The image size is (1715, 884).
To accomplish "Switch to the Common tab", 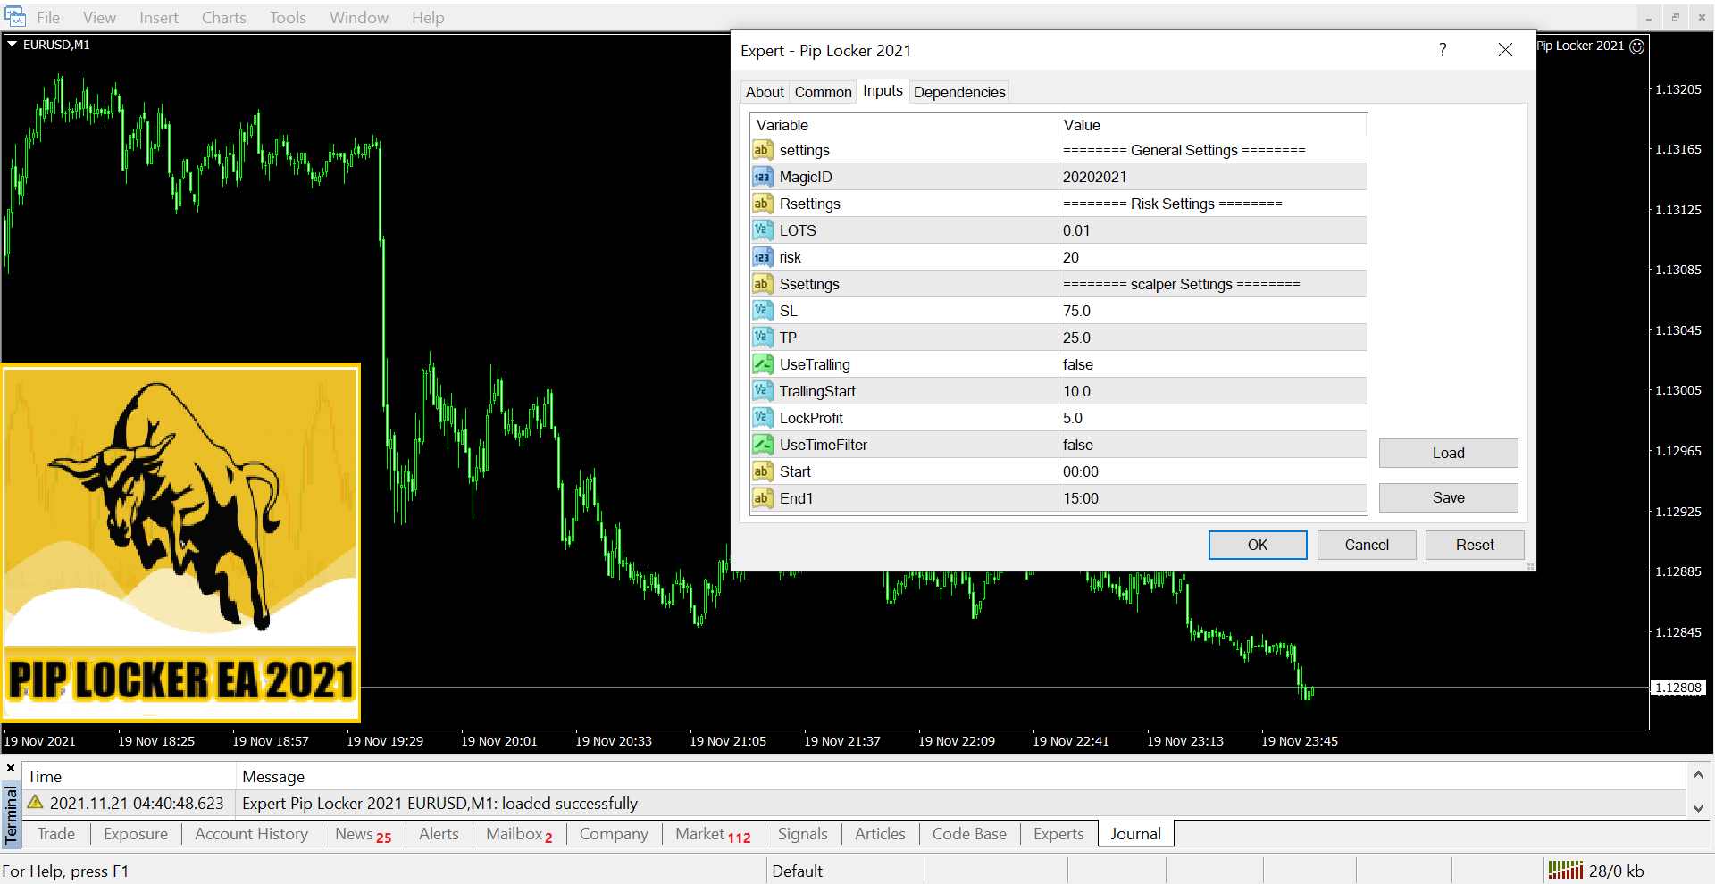I will pos(823,92).
